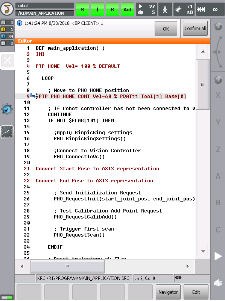Open the Navigator tab at the bottom
This screenshot has width=225, height=301.
(x=168, y=292)
